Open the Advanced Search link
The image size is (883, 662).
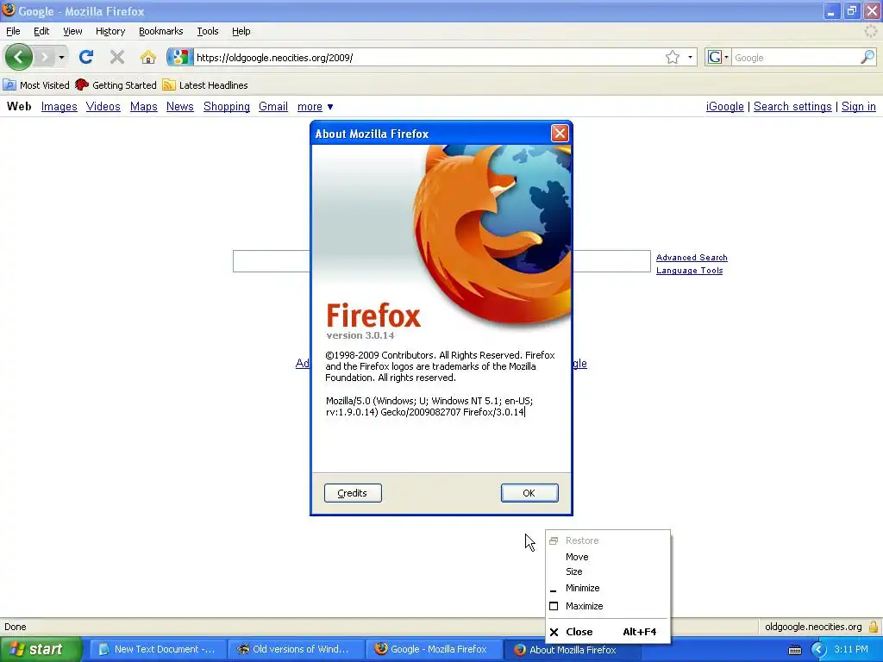pyautogui.click(x=692, y=257)
